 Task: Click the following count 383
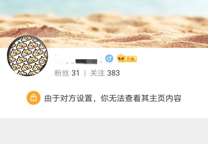[113, 73]
